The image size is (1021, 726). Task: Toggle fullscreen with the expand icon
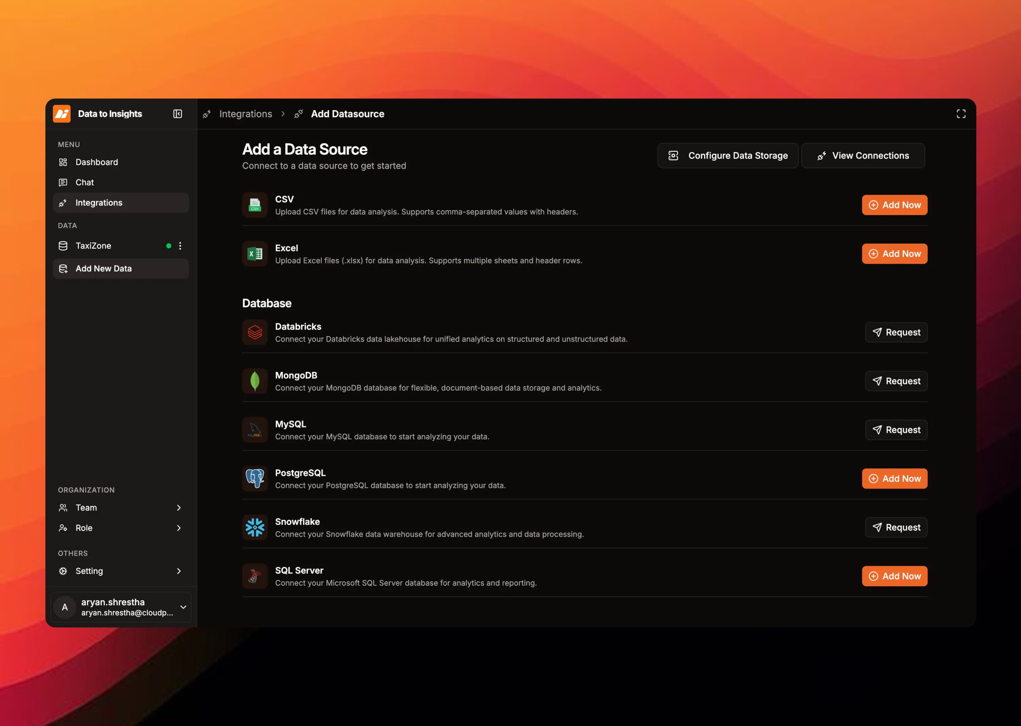[x=961, y=114]
